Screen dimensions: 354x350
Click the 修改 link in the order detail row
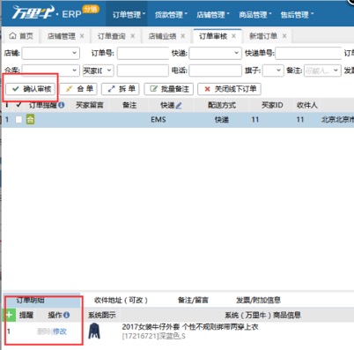(60, 331)
